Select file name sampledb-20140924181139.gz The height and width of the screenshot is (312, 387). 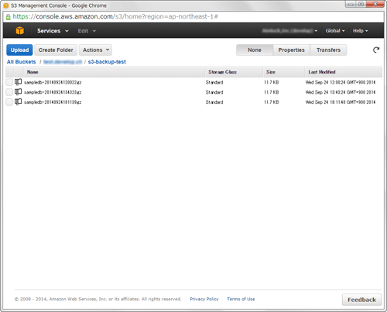click(x=53, y=102)
